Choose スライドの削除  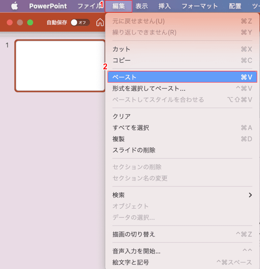(182, 150)
